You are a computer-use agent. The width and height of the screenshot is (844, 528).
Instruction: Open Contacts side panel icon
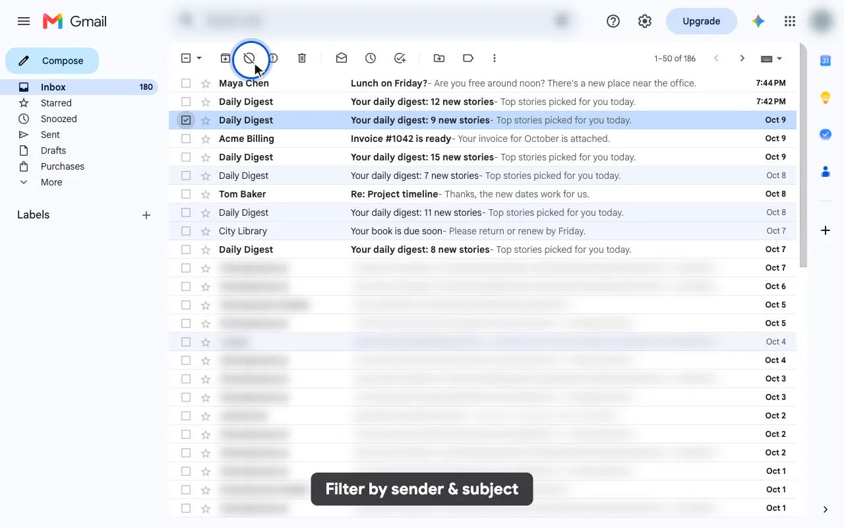pos(826,172)
